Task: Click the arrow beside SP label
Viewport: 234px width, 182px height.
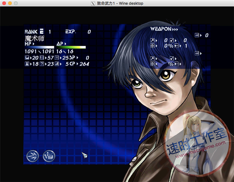Action: (x=77, y=58)
